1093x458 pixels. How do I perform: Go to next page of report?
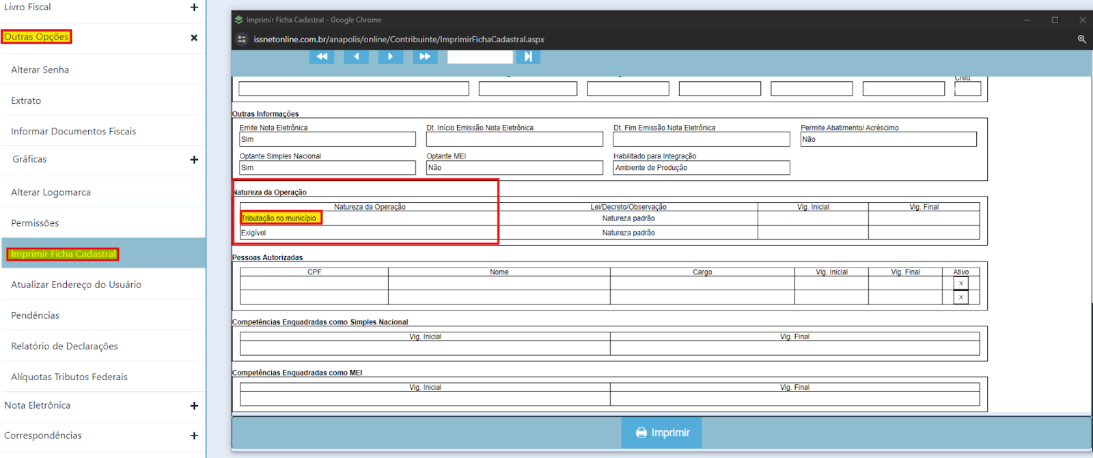(390, 57)
